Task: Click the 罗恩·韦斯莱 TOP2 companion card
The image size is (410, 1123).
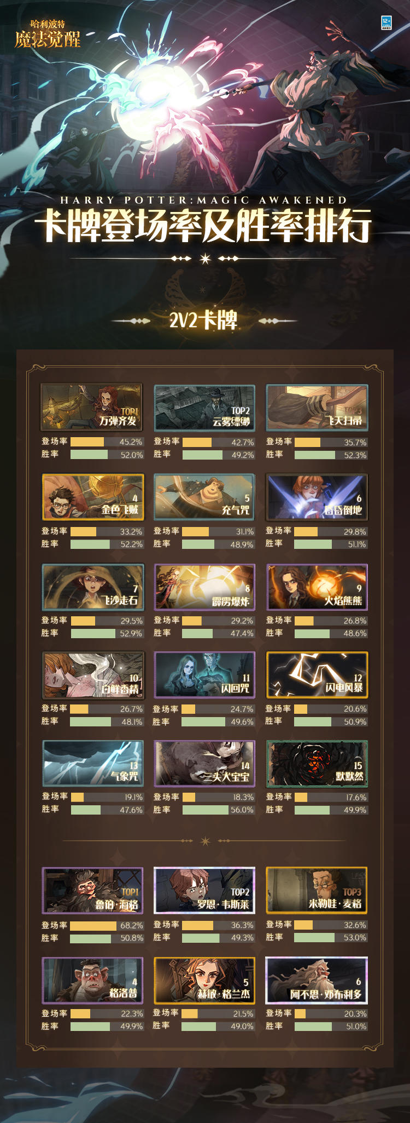Action: (x=204, y=890)
